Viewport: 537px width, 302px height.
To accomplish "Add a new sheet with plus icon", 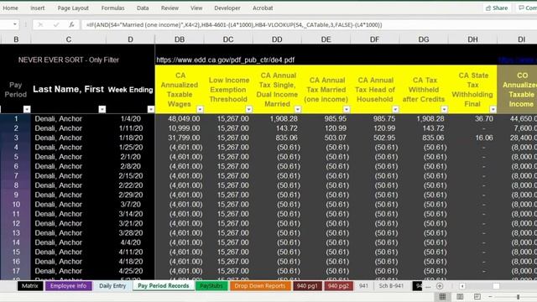I will tap(440, 286).
